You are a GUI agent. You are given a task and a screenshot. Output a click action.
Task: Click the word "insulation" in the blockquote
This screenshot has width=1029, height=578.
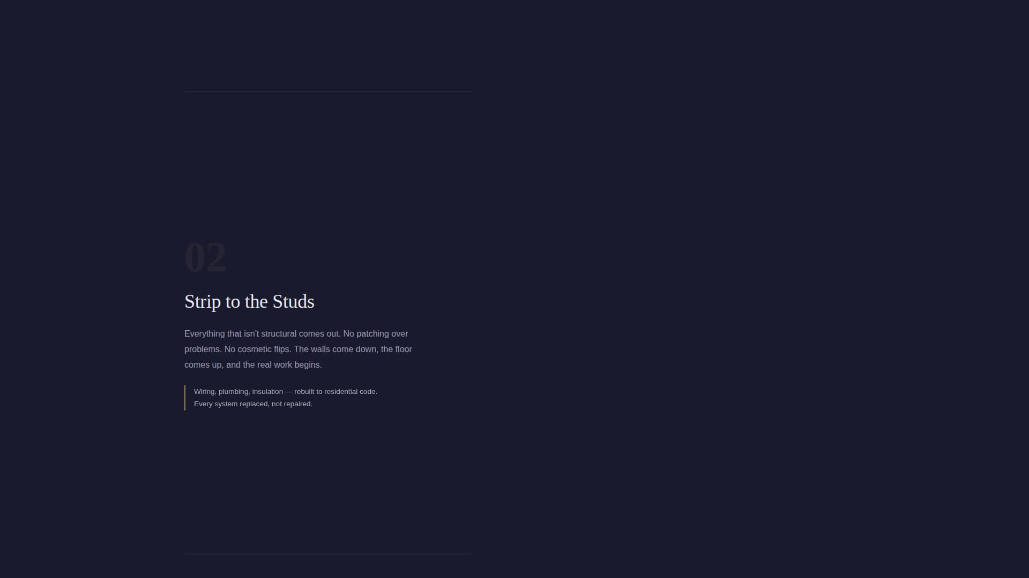pyautogui.click(x=267, y=391)
